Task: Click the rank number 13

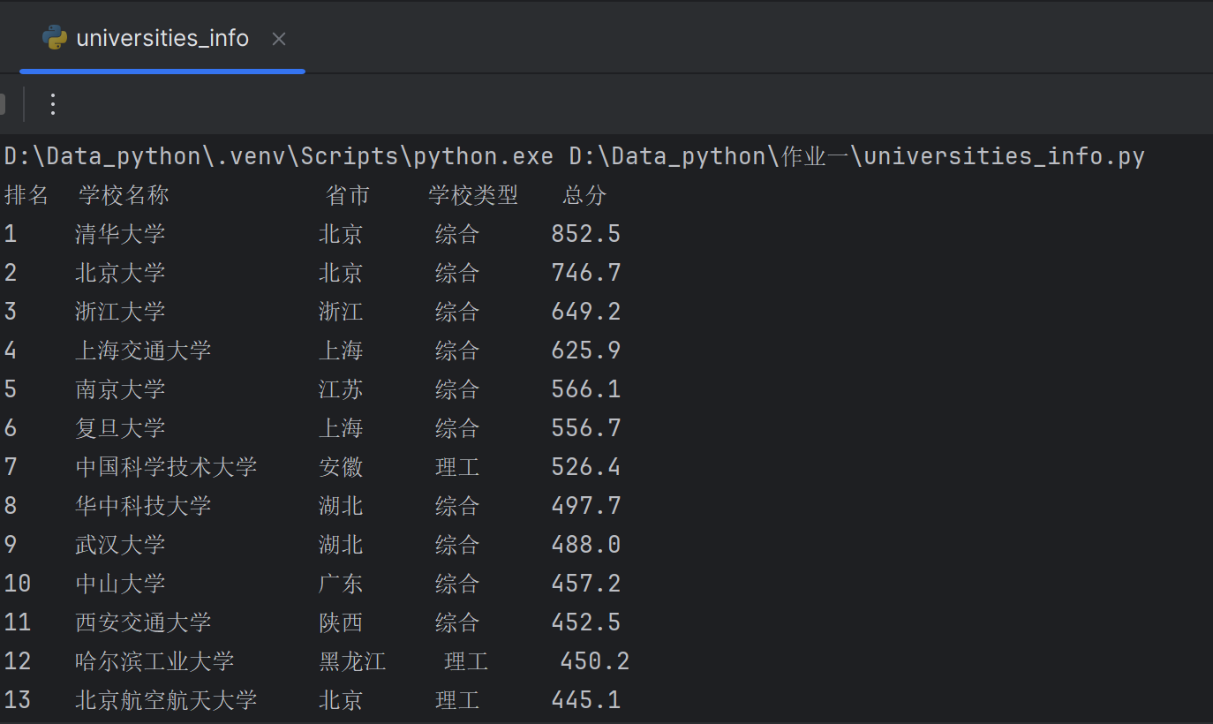Action: 18,700
